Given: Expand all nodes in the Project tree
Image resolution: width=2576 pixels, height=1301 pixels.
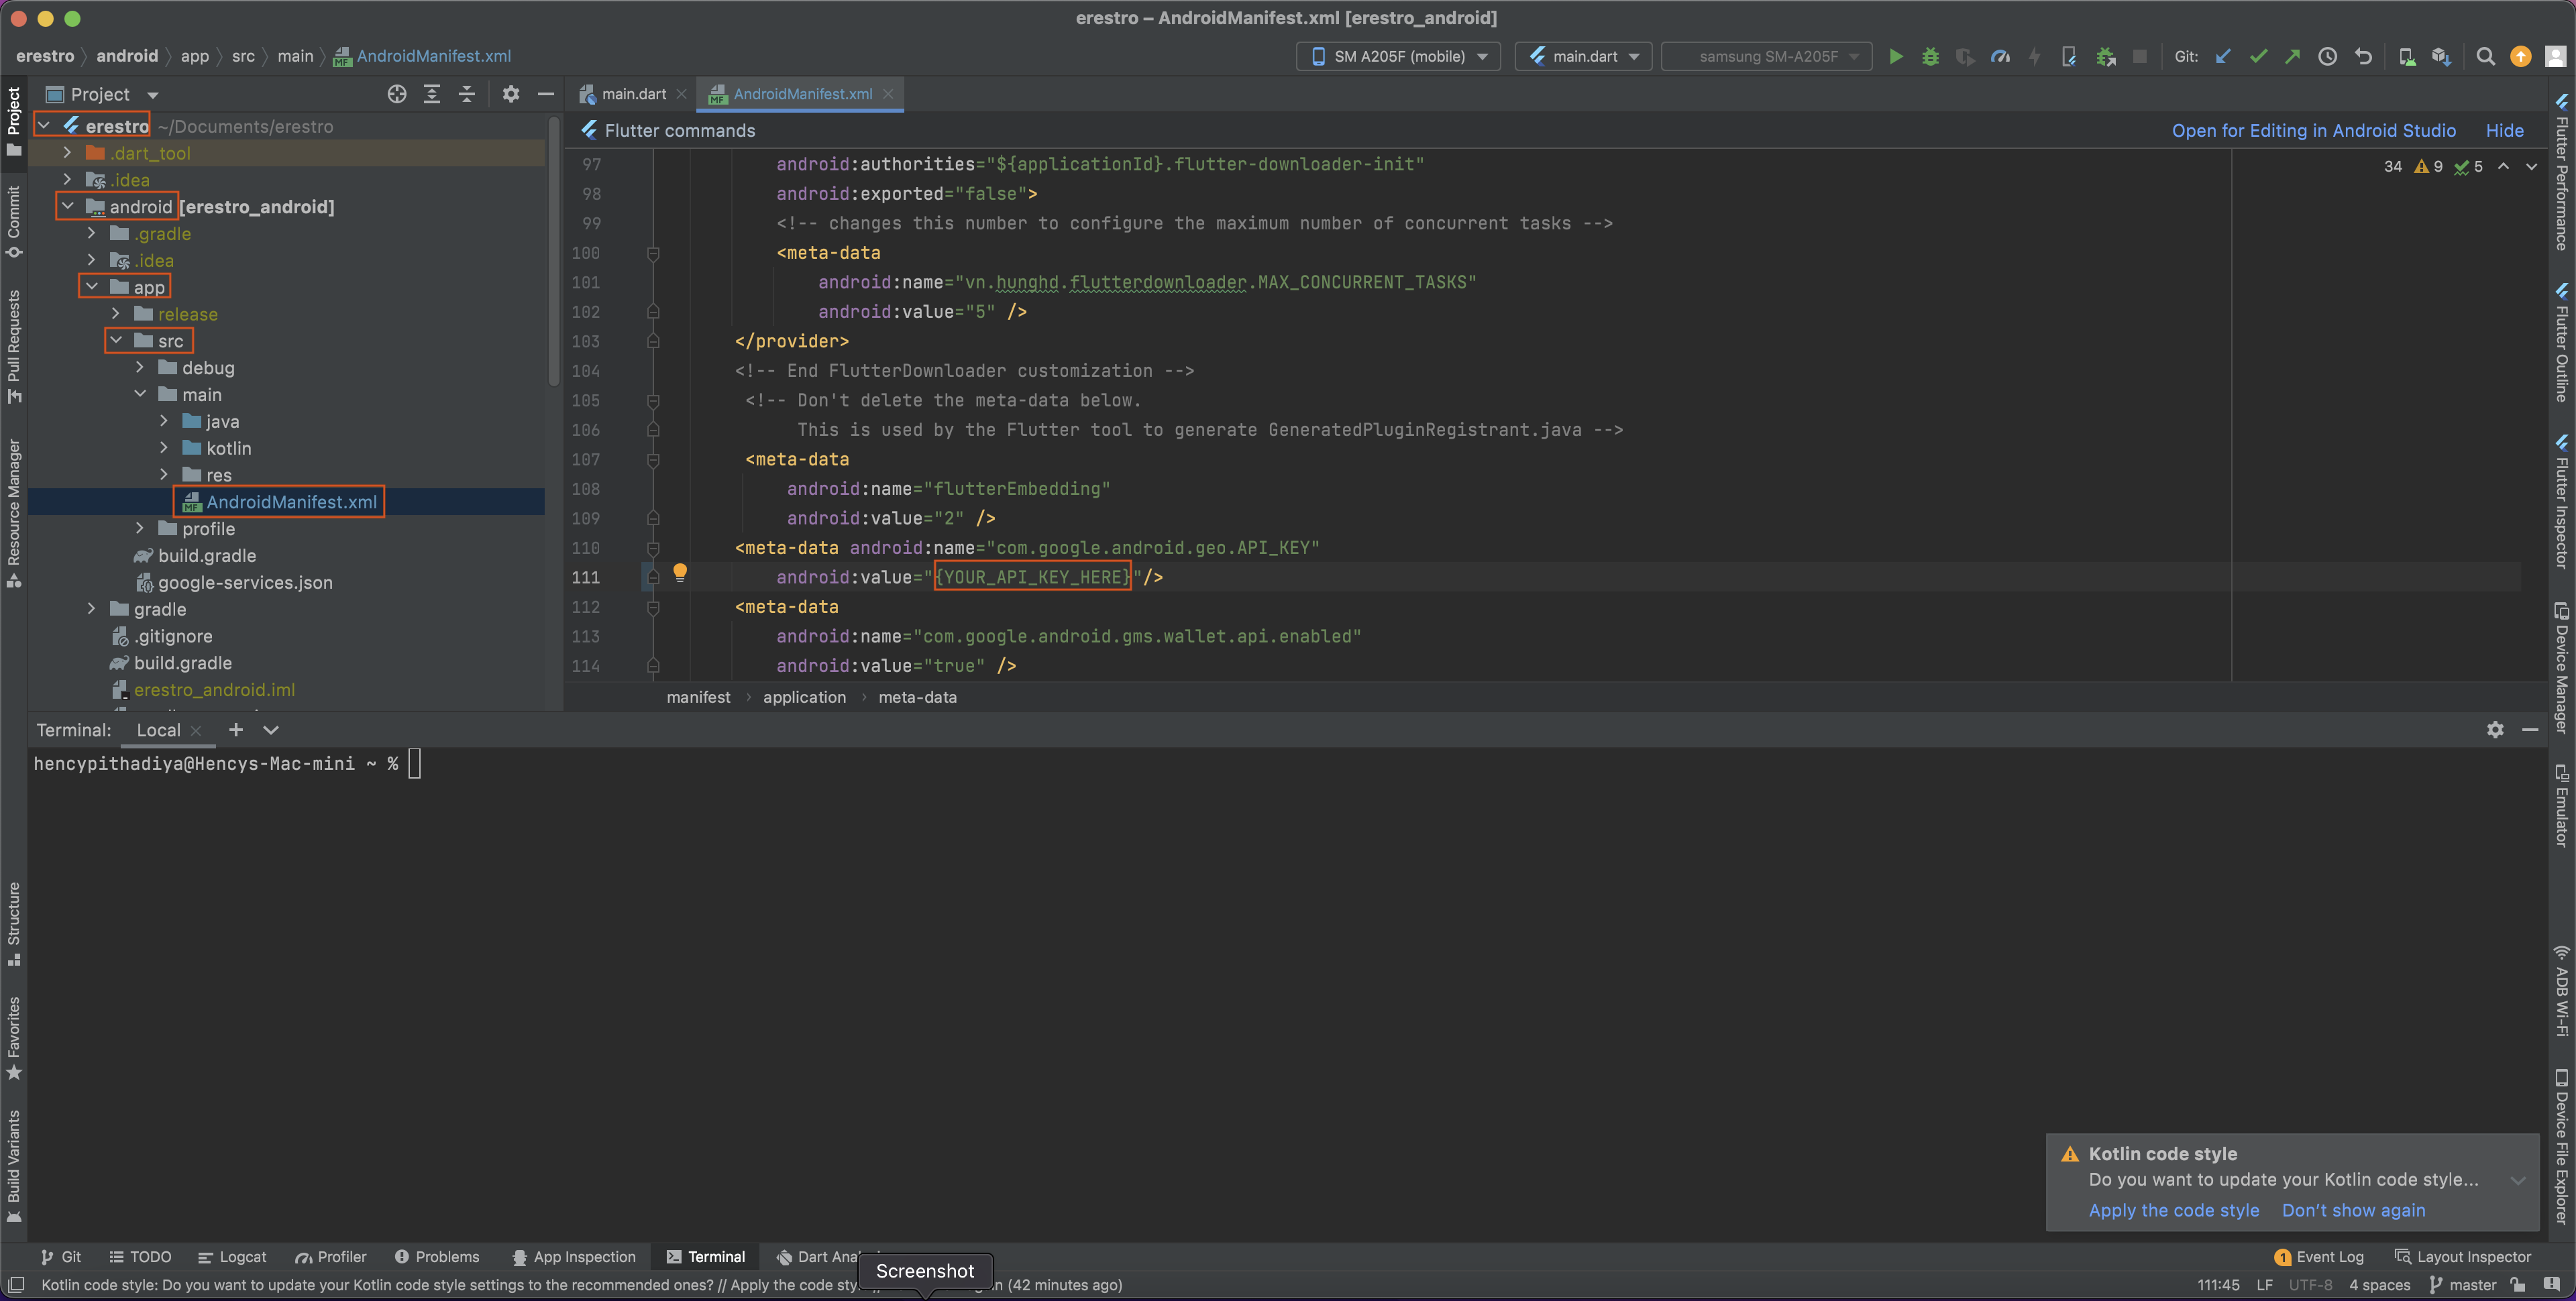Looking at the screenshot, I should [x=432, y=94].
